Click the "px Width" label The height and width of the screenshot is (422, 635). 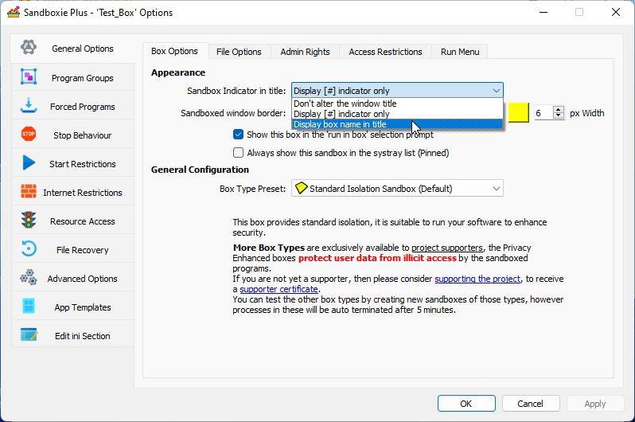[587, 113]
